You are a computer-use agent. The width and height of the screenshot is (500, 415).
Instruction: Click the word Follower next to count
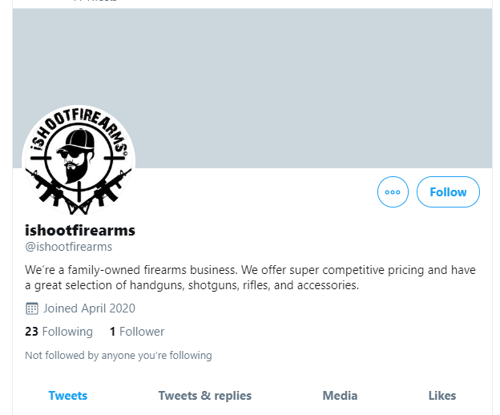142,332
